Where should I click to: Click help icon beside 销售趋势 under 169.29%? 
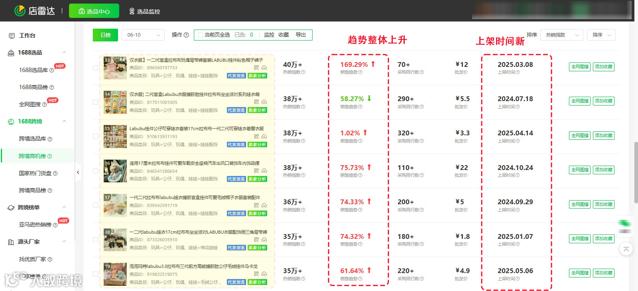pos(360,72)
